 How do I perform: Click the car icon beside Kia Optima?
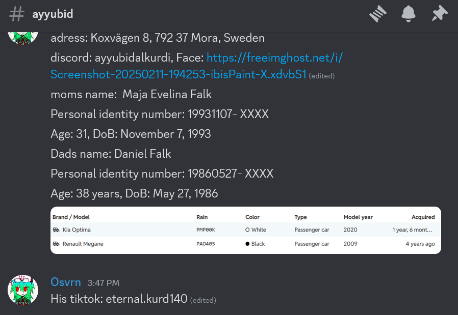pos(56,230)
